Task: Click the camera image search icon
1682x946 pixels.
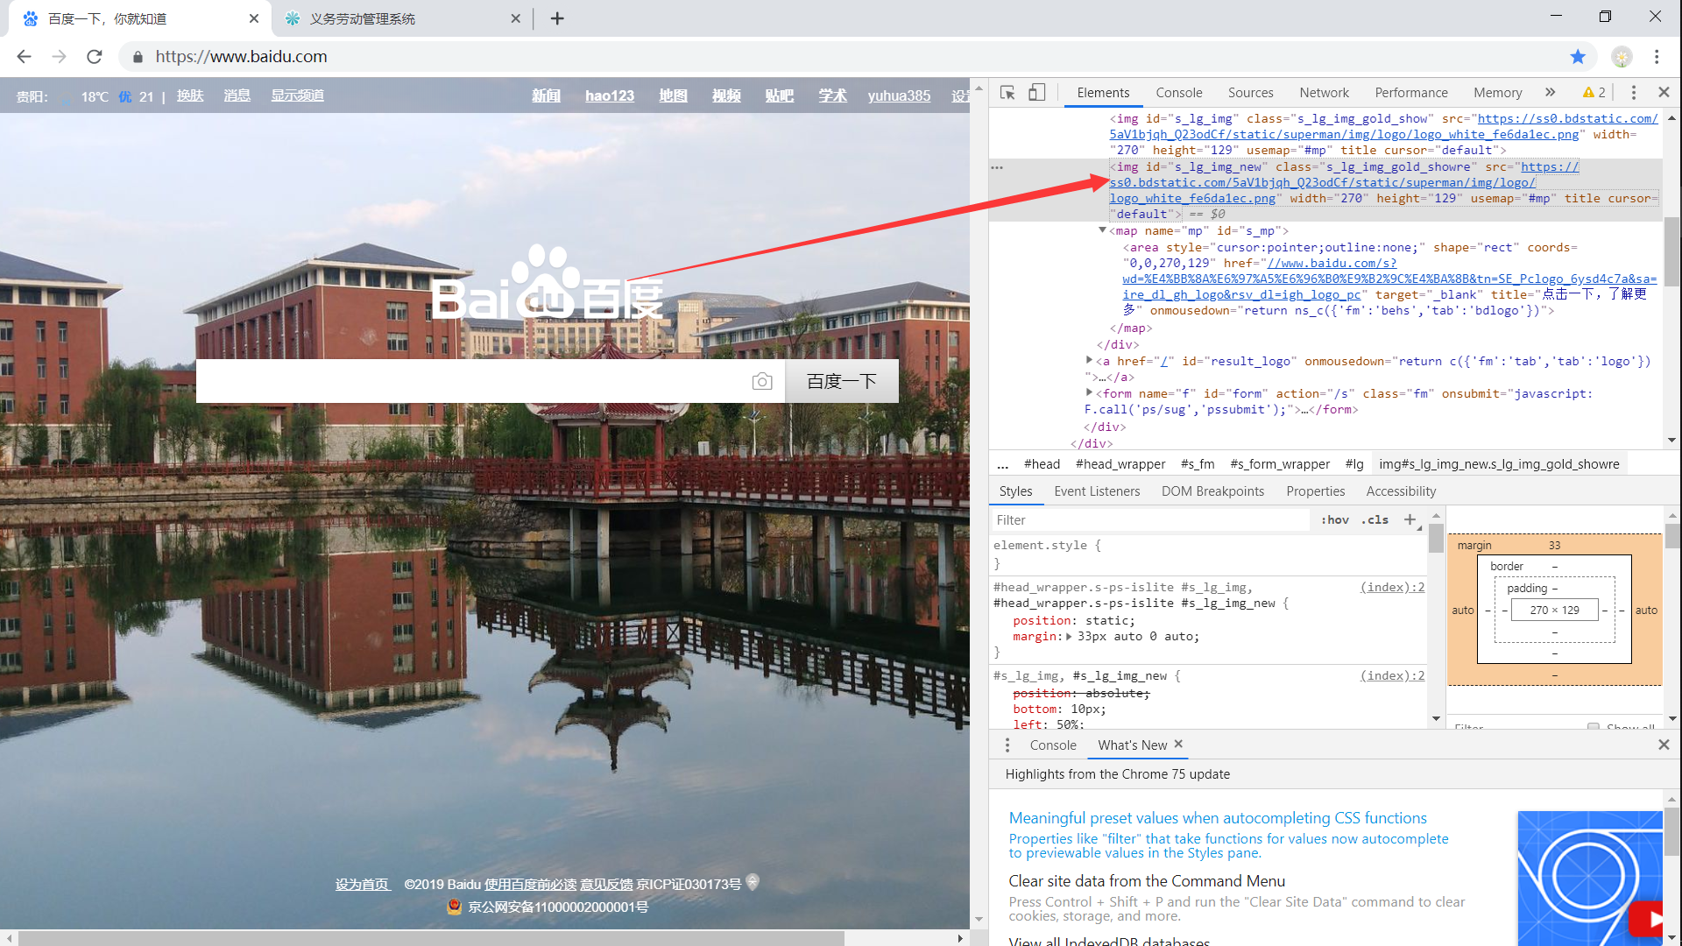Action: point(762,381)
